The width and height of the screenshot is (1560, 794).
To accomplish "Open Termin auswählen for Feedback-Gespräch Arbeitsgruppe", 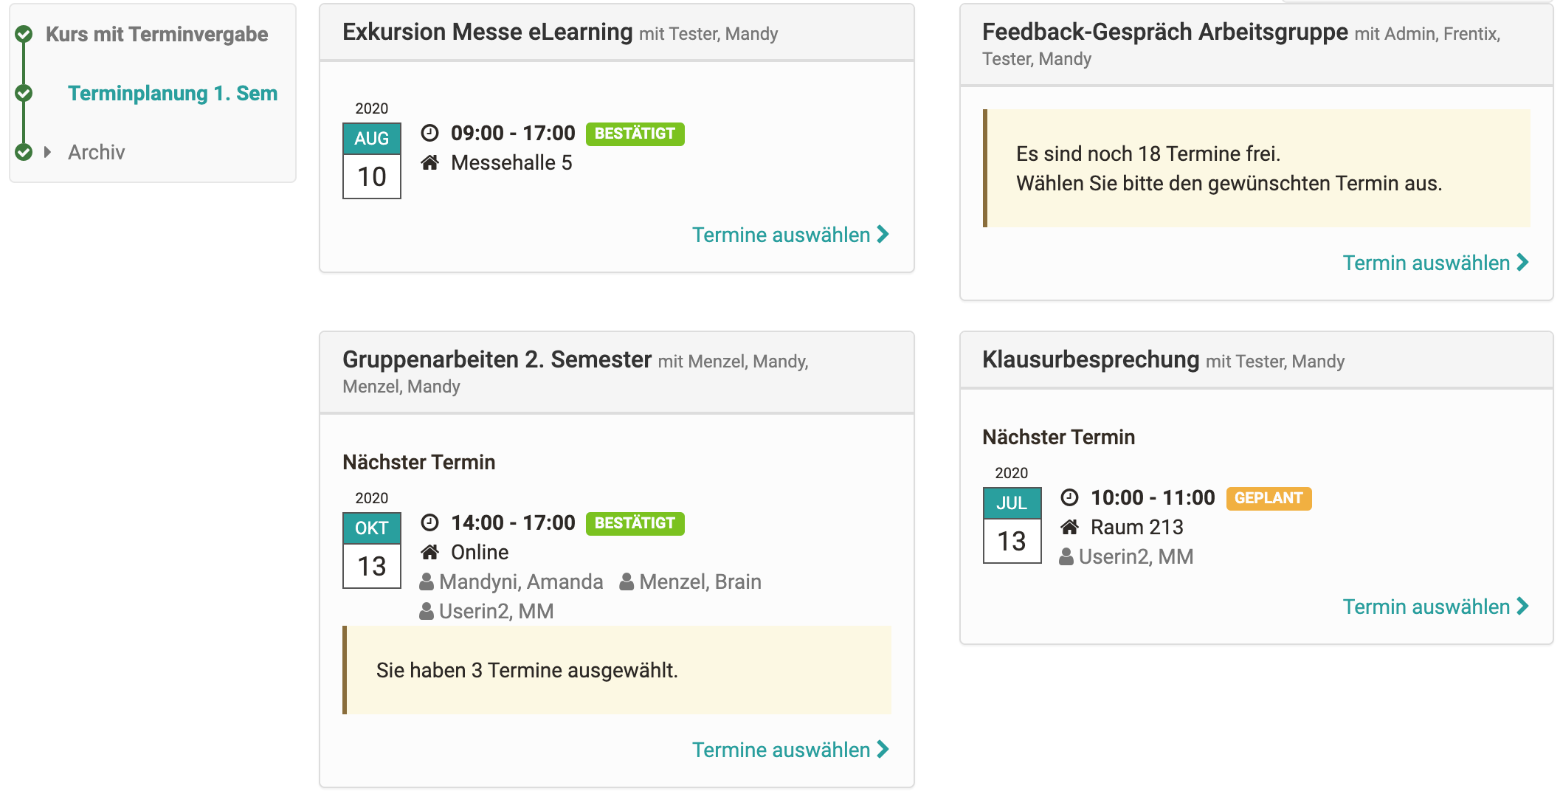I will pyautogui.click(x=1436, y=263).
